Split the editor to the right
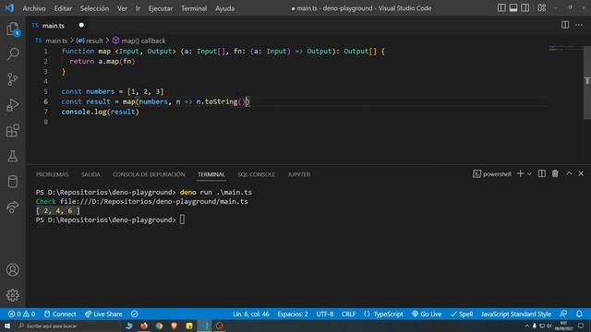 click(565, 25)
